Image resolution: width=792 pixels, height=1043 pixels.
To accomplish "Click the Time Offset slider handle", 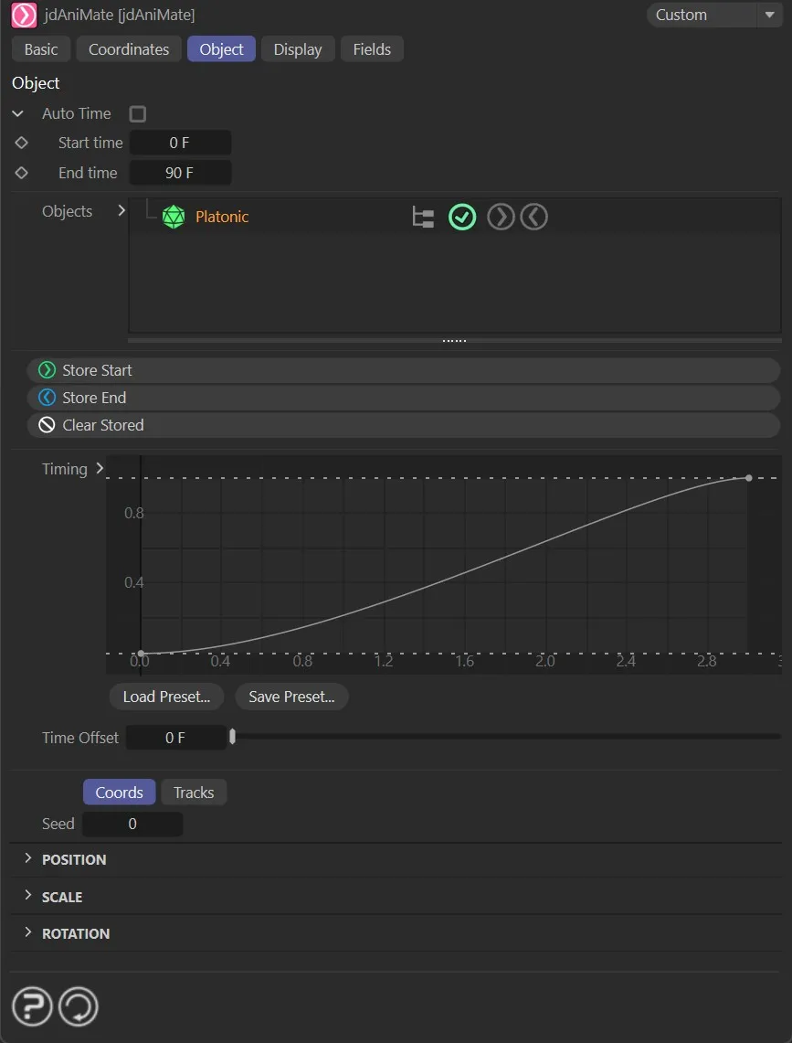I will click(233, 737).
